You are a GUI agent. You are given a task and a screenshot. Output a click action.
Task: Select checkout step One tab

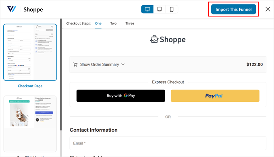click(98, 23)
